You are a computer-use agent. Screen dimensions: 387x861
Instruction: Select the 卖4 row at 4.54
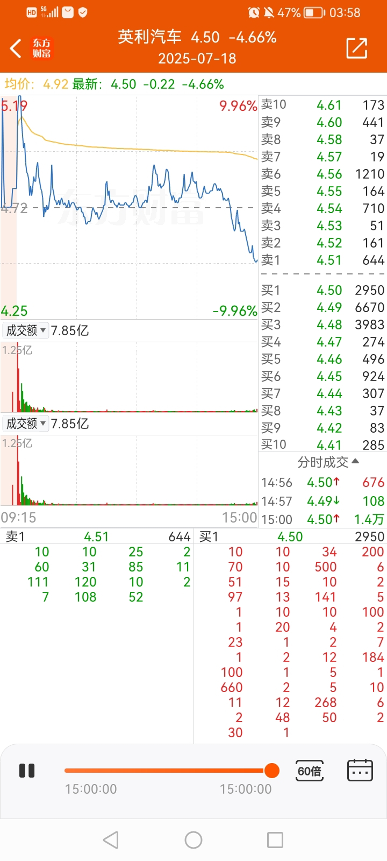coord(322,208)
